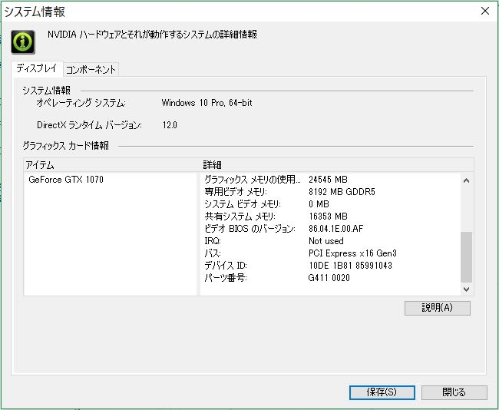Screen dimensions: 499x410
Task: Click the details list scroll up arrow
Action: point(466,180)
